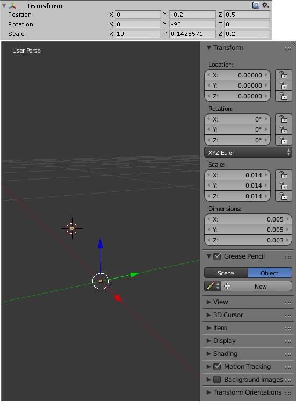Click the Unity Position Z field
Screen dimensions: 304x407
tap(247, 15)
